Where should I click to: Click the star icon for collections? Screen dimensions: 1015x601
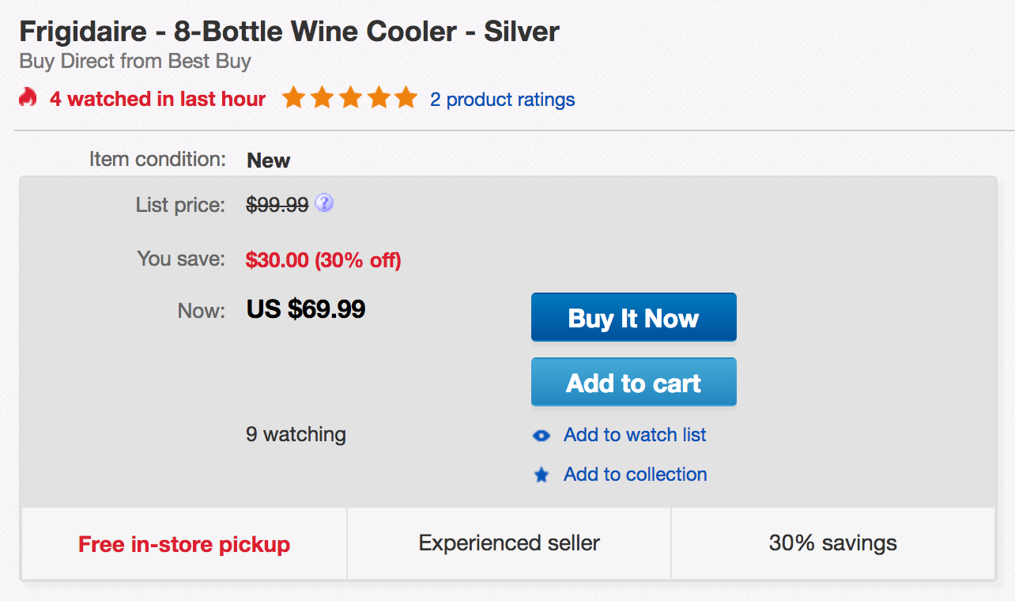click(x=541, y=474)
